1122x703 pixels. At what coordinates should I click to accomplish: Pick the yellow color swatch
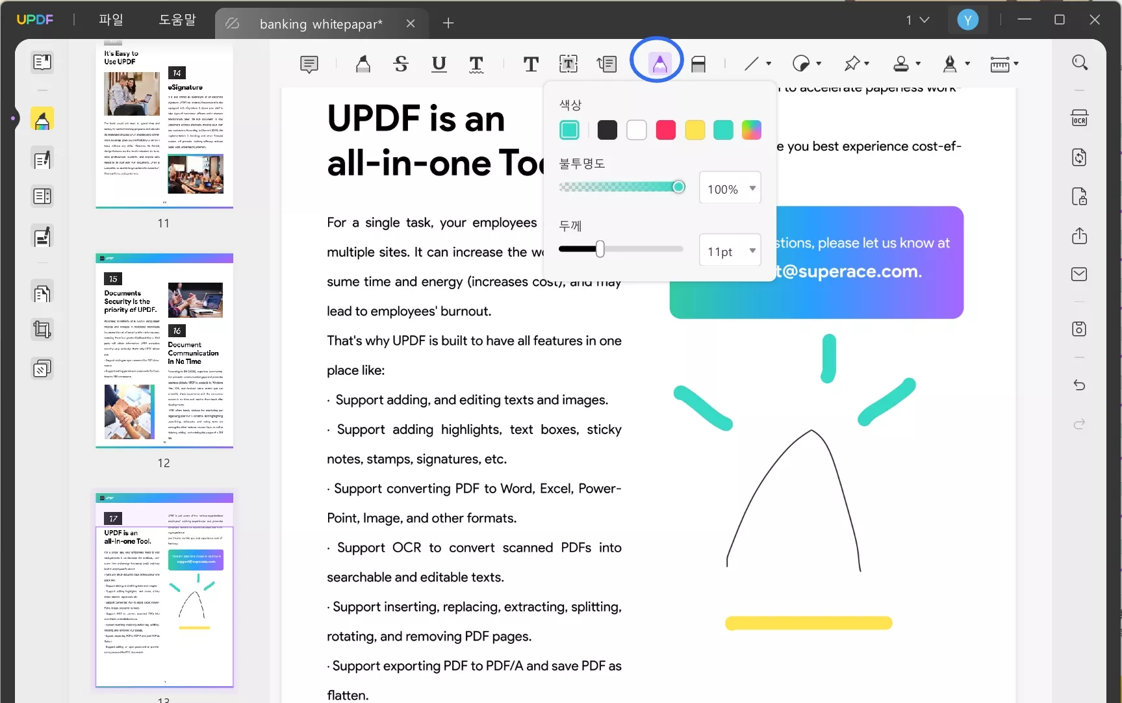(x=695, y=130)
